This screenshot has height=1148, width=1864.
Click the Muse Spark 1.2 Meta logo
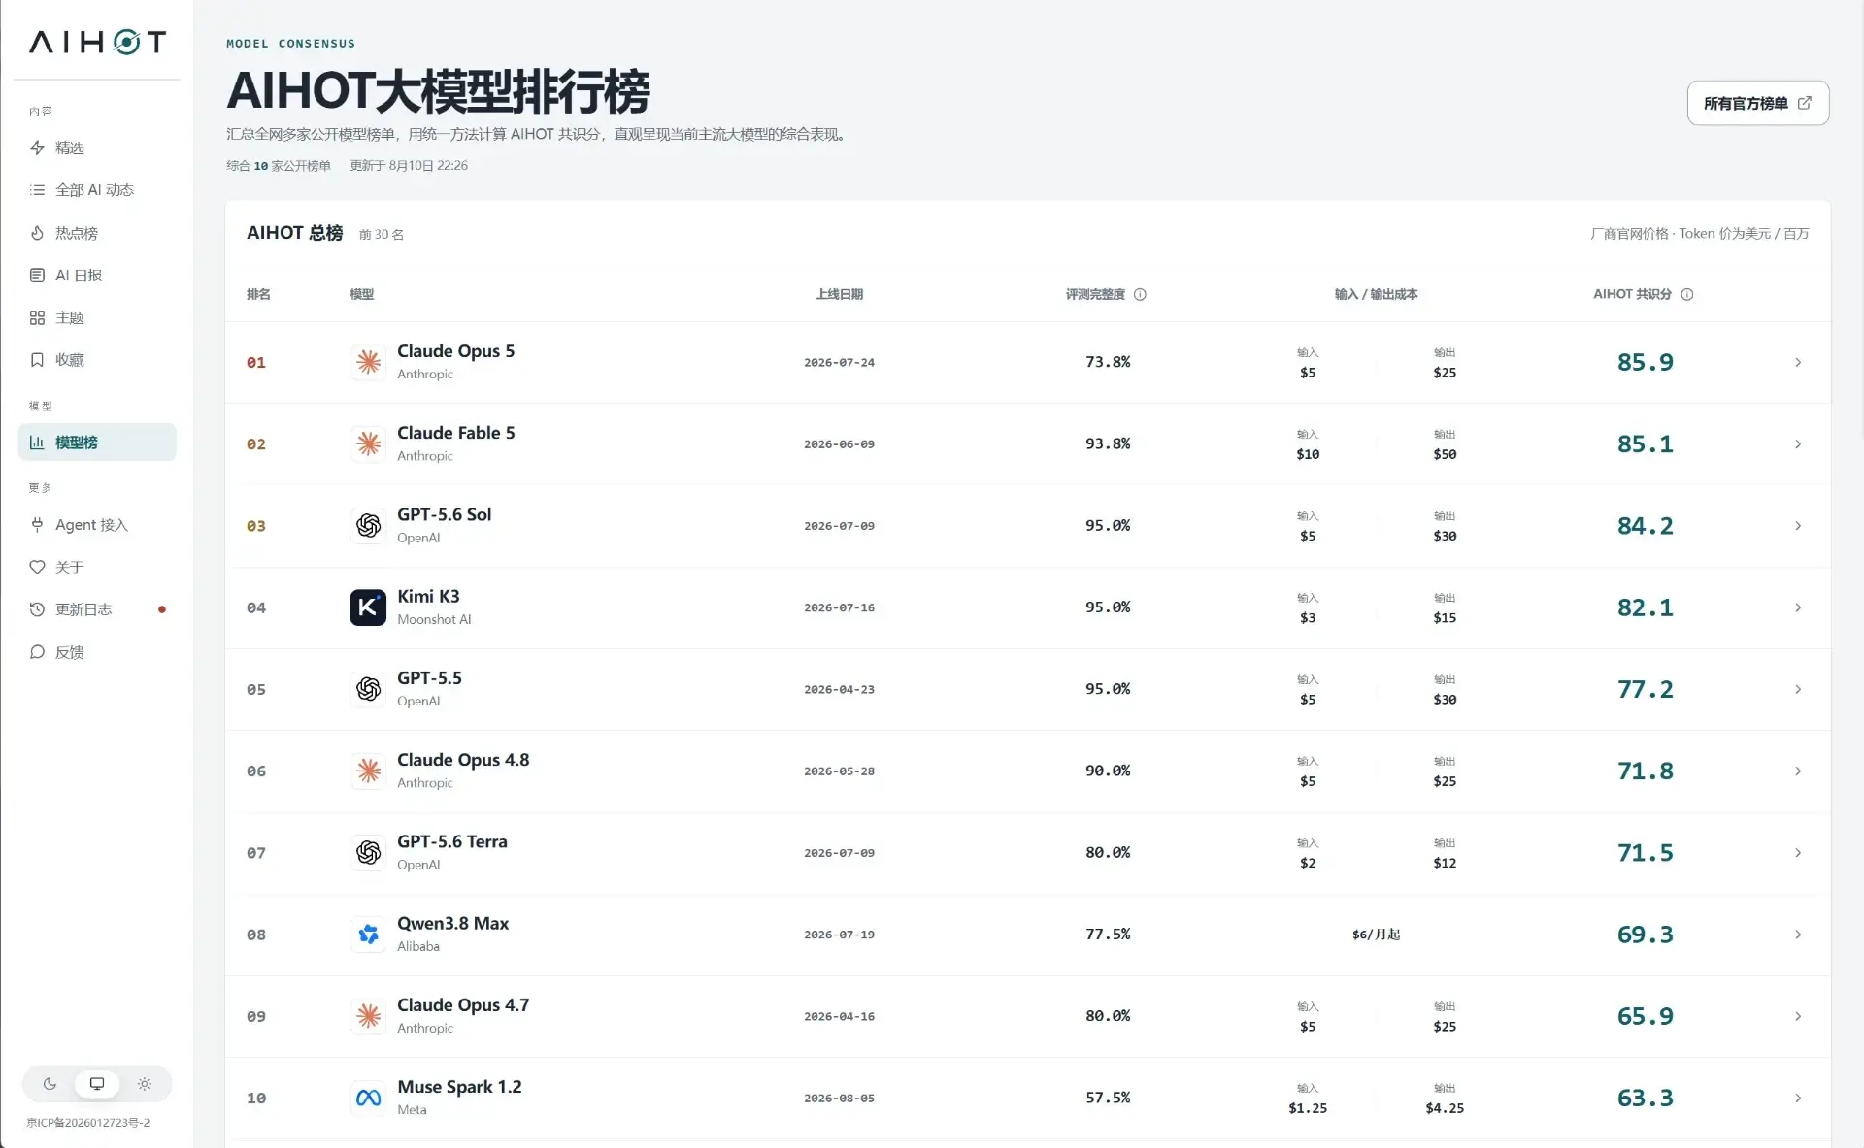click(368, 1098)
